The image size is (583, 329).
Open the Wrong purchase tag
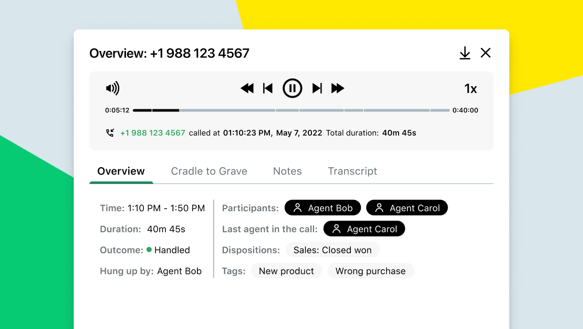point(371,271)
